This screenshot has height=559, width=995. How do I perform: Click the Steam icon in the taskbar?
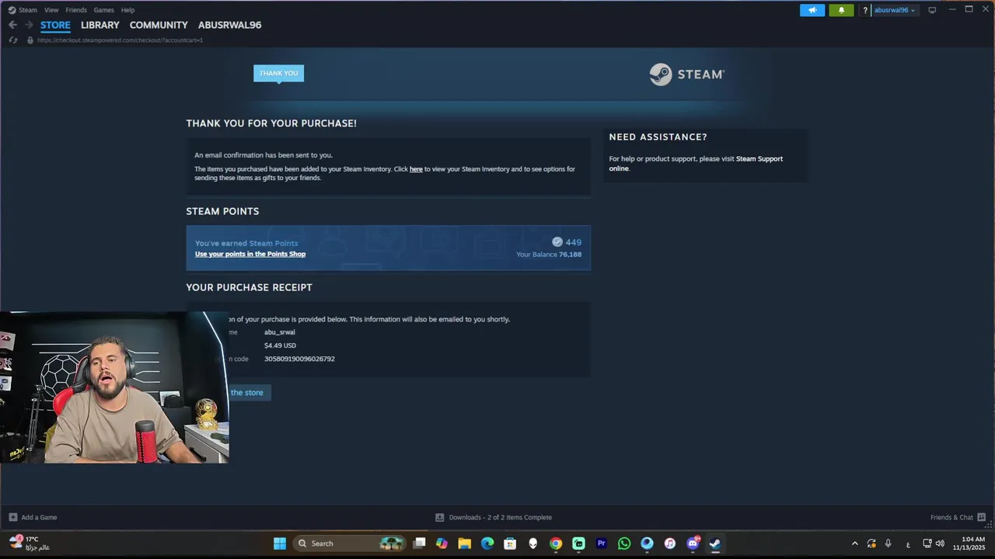[715, 543]
